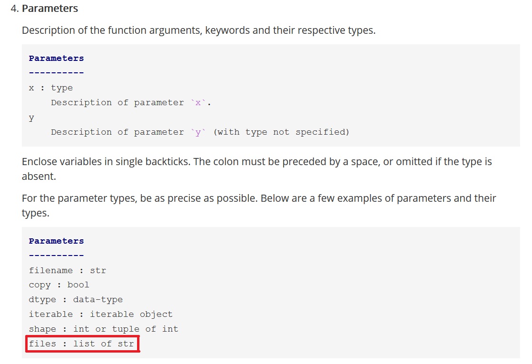Click the purple `x` in the parameter description
Screen dimensions: 532x364
pos(198,102)
